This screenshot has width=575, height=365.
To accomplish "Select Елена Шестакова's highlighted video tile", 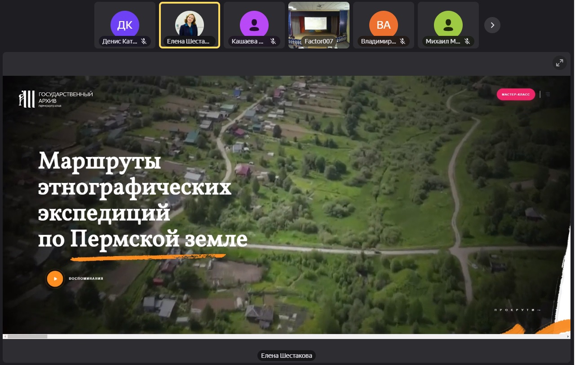I will [x=189, y=25].
